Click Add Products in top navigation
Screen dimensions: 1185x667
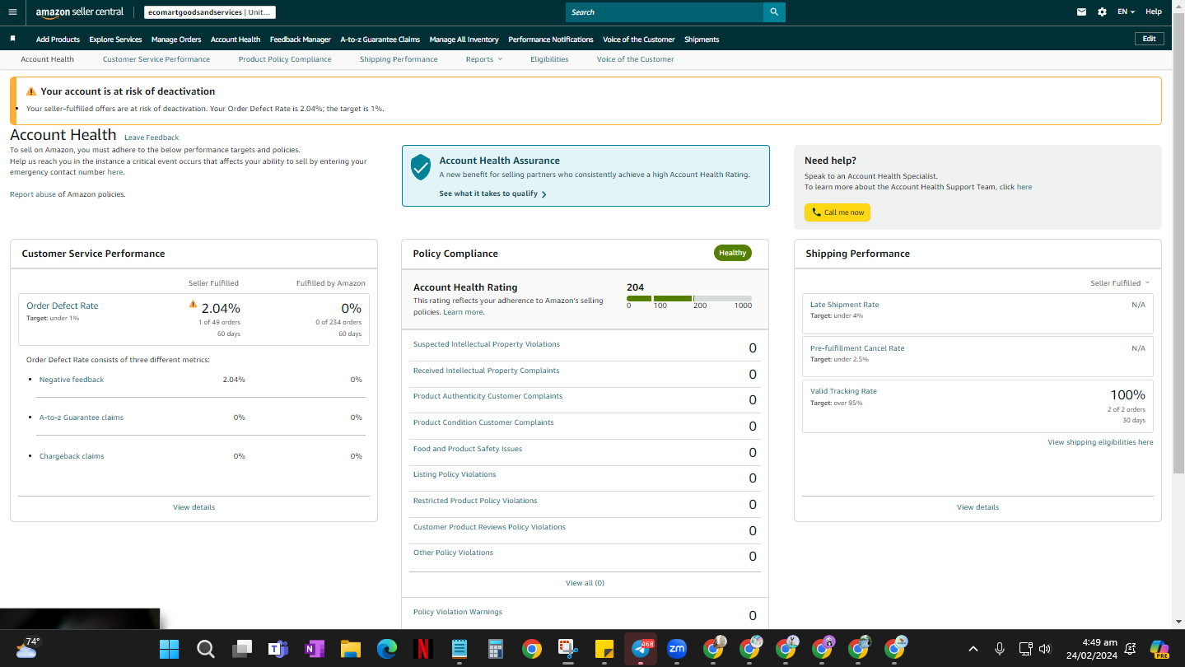tap(58, 40)
